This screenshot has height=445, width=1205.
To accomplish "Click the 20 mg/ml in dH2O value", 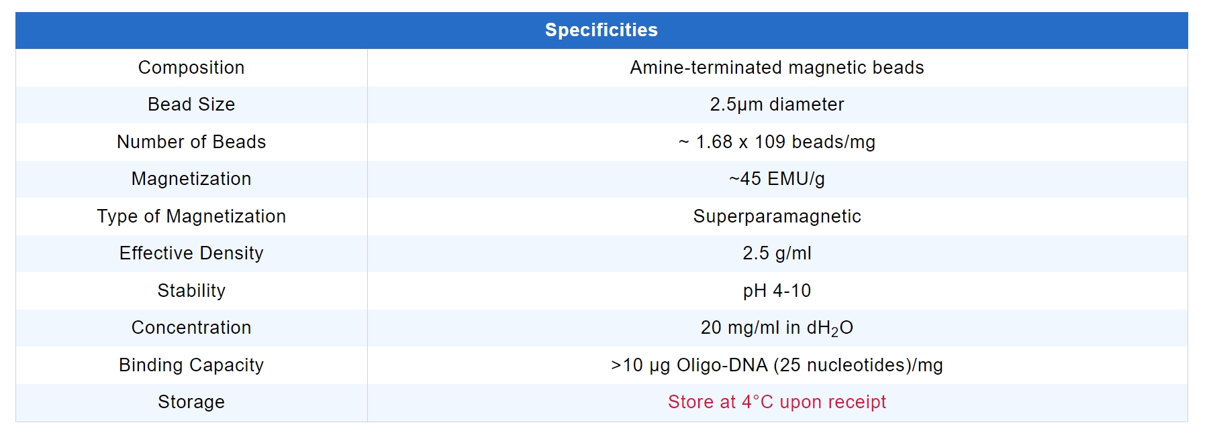I will 777,328.
